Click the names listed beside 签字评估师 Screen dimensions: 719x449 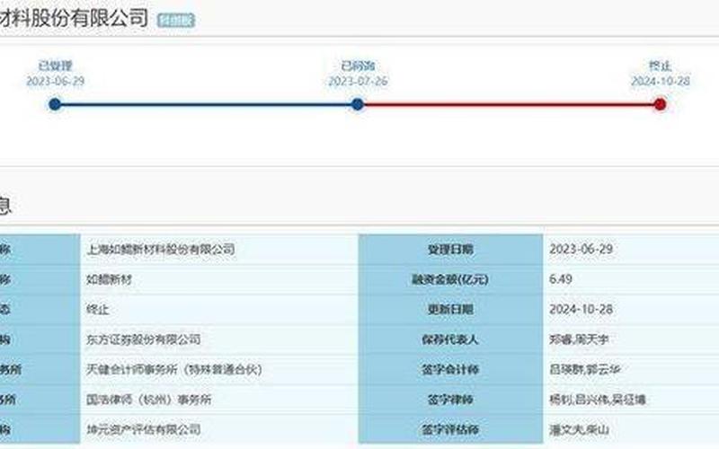tap(579, 429)
